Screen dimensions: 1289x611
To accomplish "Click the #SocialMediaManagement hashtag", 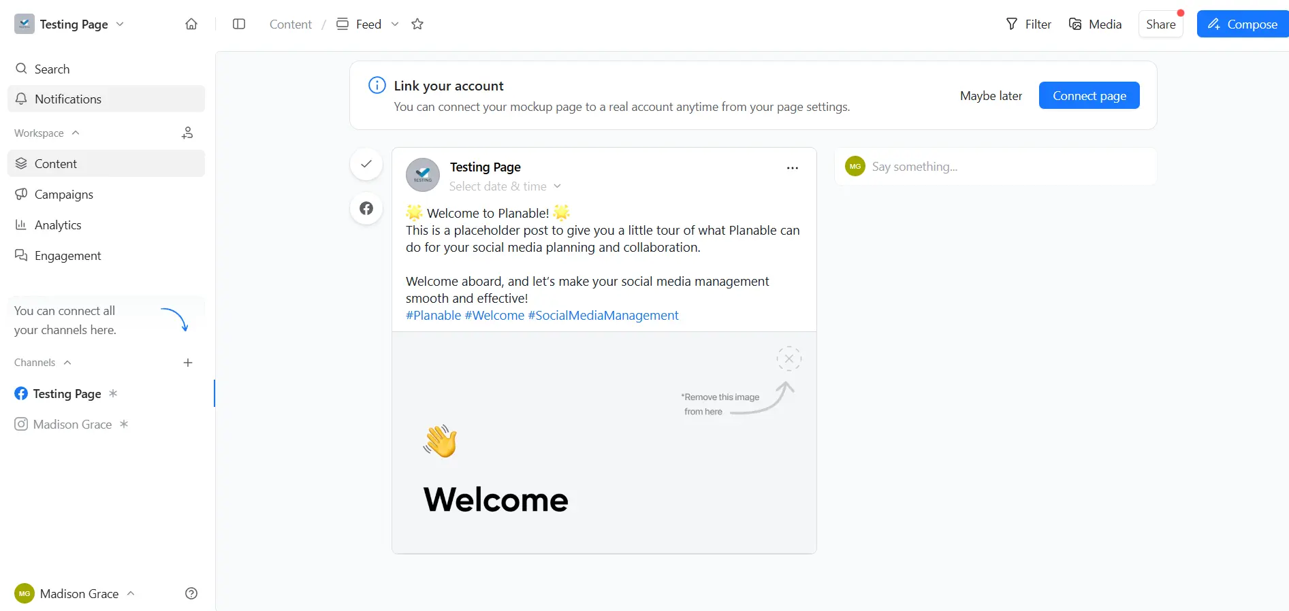I will (x=603, y=315).
